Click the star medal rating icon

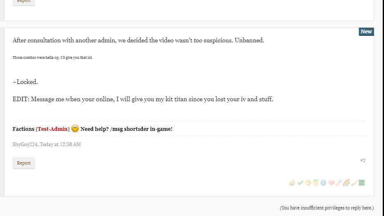(316, 183)
